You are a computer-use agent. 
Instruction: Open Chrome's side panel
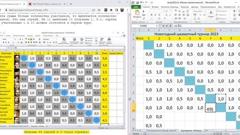click(x=117, y=10)
